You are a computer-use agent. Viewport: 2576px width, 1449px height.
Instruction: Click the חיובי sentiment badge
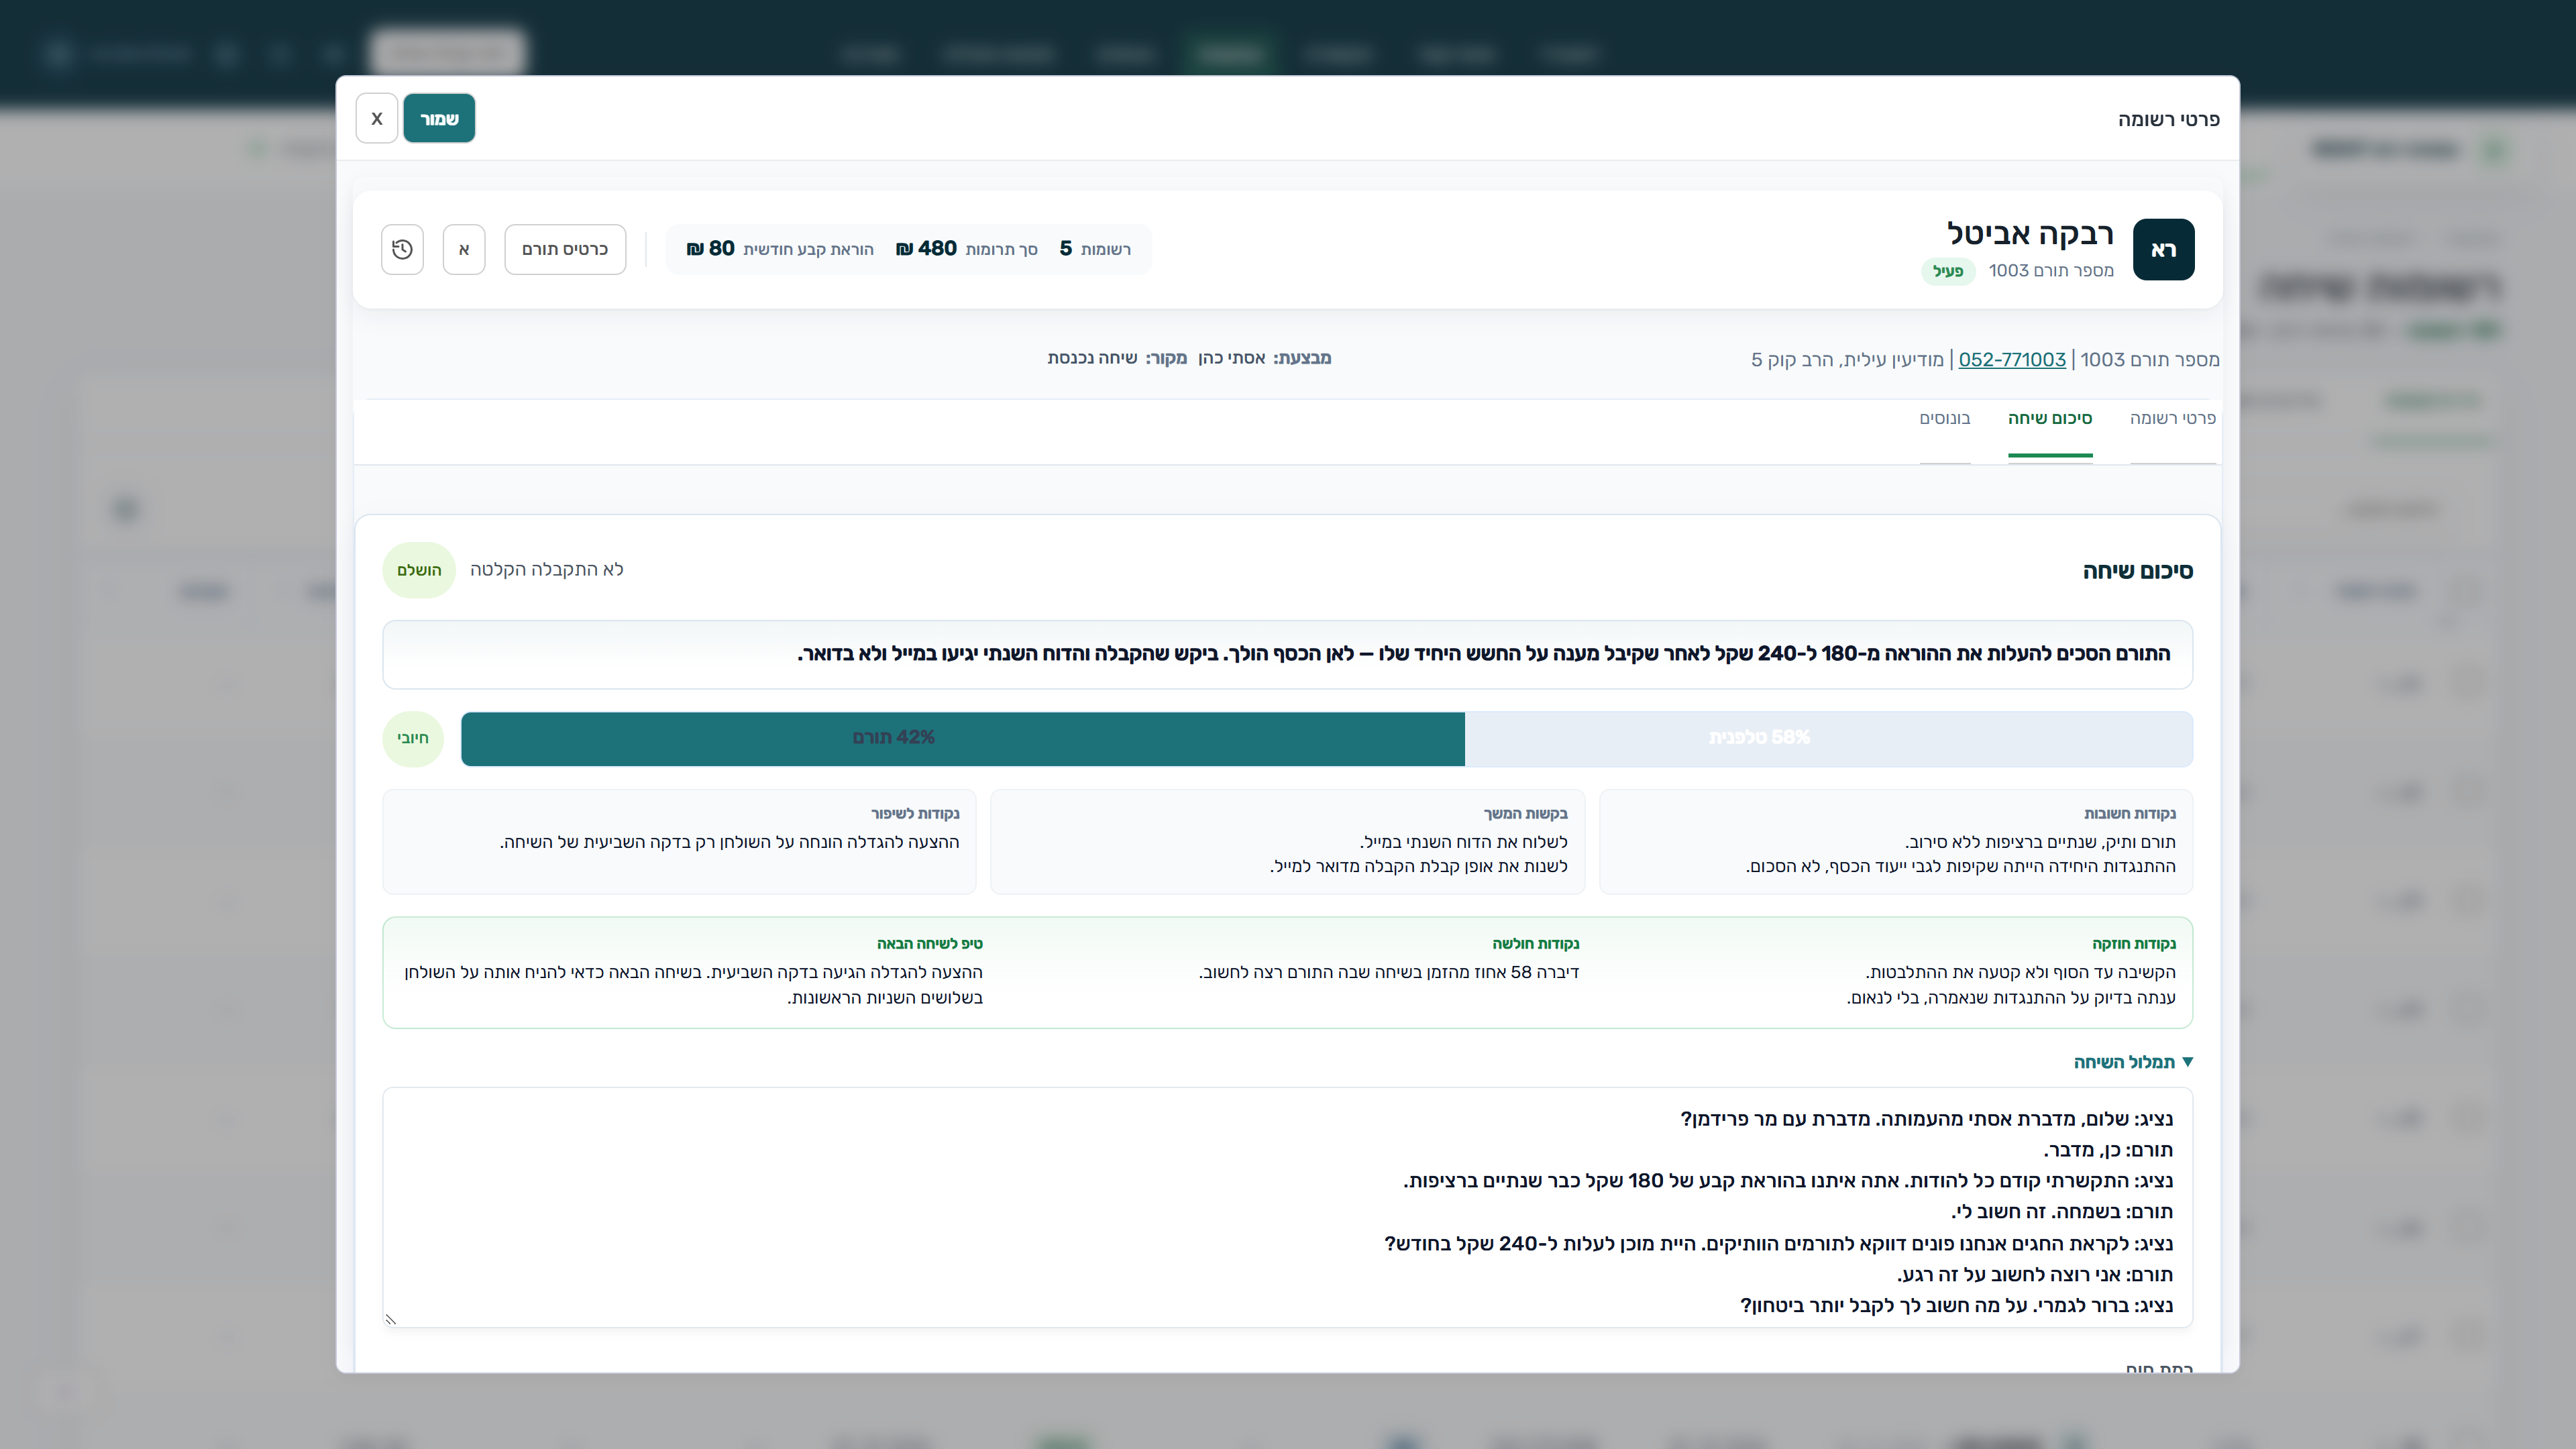[x=413, y=738]
